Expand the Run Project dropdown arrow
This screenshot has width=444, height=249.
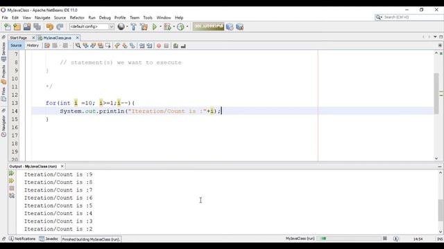[160, 26]
